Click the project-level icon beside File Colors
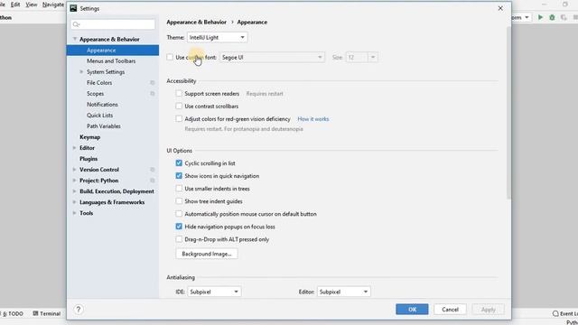578x325 pixels. tap(153, 83)
